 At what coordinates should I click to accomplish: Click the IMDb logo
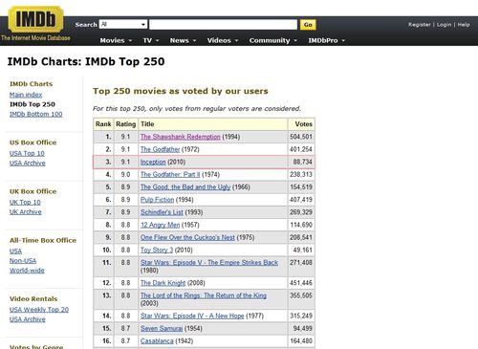click(35, 19)
